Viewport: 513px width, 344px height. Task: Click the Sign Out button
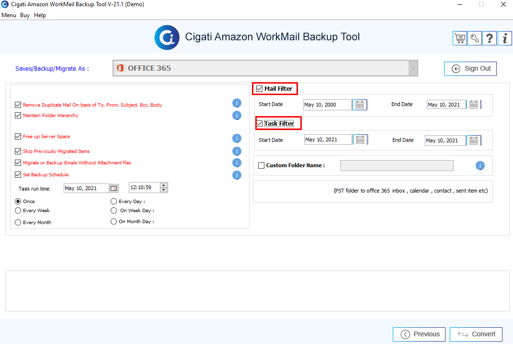(x=470, y=68)
